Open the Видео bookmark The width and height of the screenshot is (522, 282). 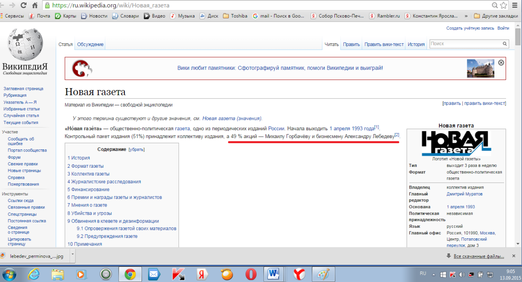[x=155, y=16]
